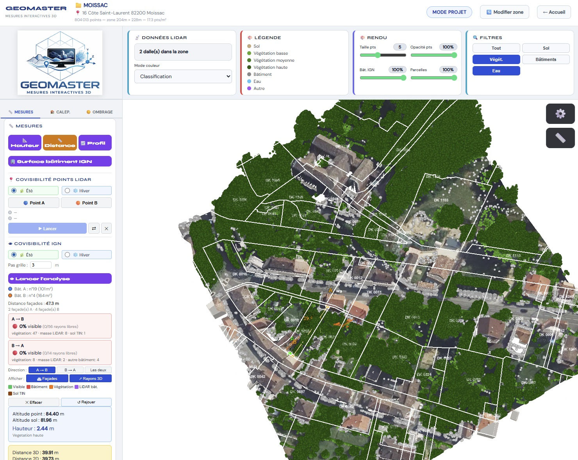
Task: Open the OMBRAGE tab
Action: click(x=100, y=112)
